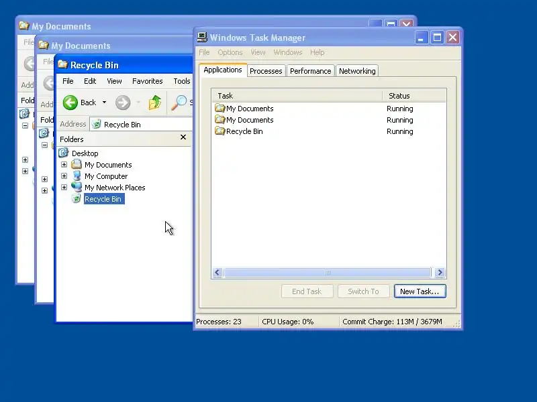
Task: Click the grey Forward arrow in Recycle Bin
Action: tap(123, 103)
